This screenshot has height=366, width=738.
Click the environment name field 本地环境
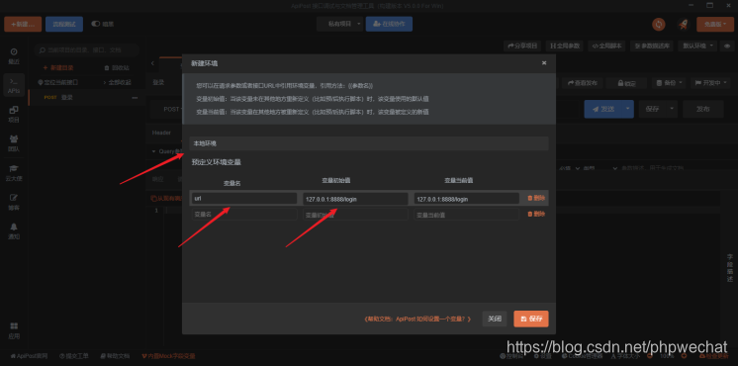[369, 143]
